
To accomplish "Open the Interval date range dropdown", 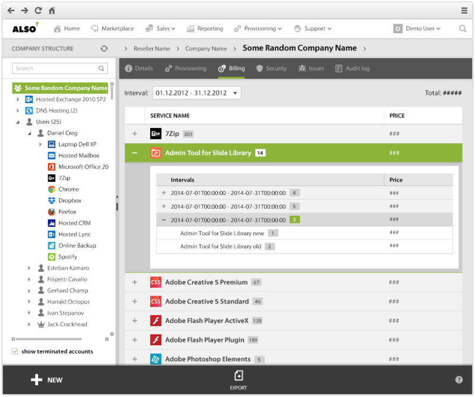I will coord(197,93).
